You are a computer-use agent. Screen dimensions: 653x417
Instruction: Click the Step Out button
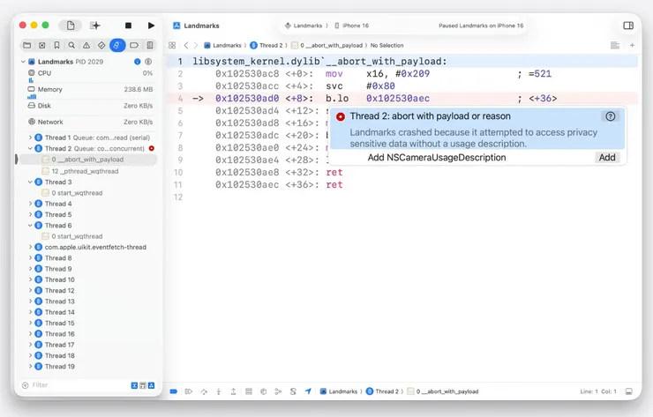233,391
